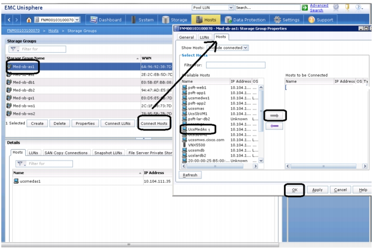Screen dimensions: 372x251
Task: Click the Apply button
Action: [317, 190]
